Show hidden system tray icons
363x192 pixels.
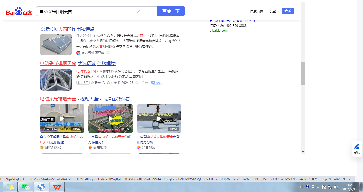318,187
